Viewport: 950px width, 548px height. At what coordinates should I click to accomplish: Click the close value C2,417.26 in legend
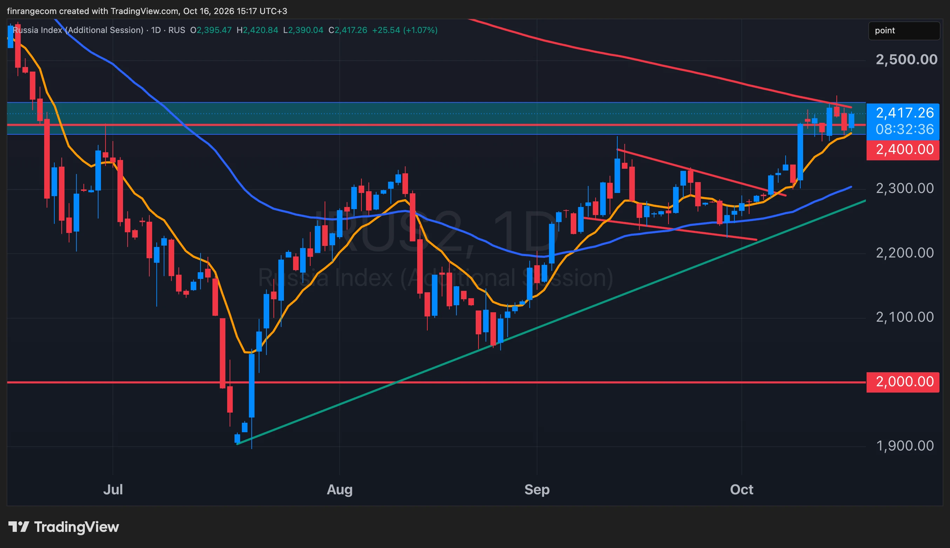click(348, 30)
